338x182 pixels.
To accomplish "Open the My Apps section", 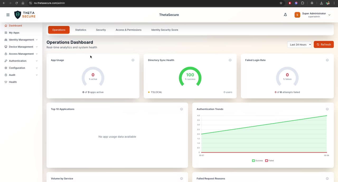I will 14,32.
